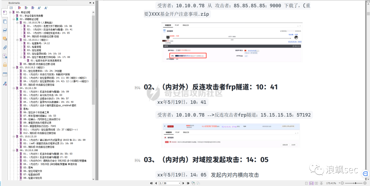Click scroll-down arrow of bookmarks panel
The image size is (370, 186).
tap(94, 178)
